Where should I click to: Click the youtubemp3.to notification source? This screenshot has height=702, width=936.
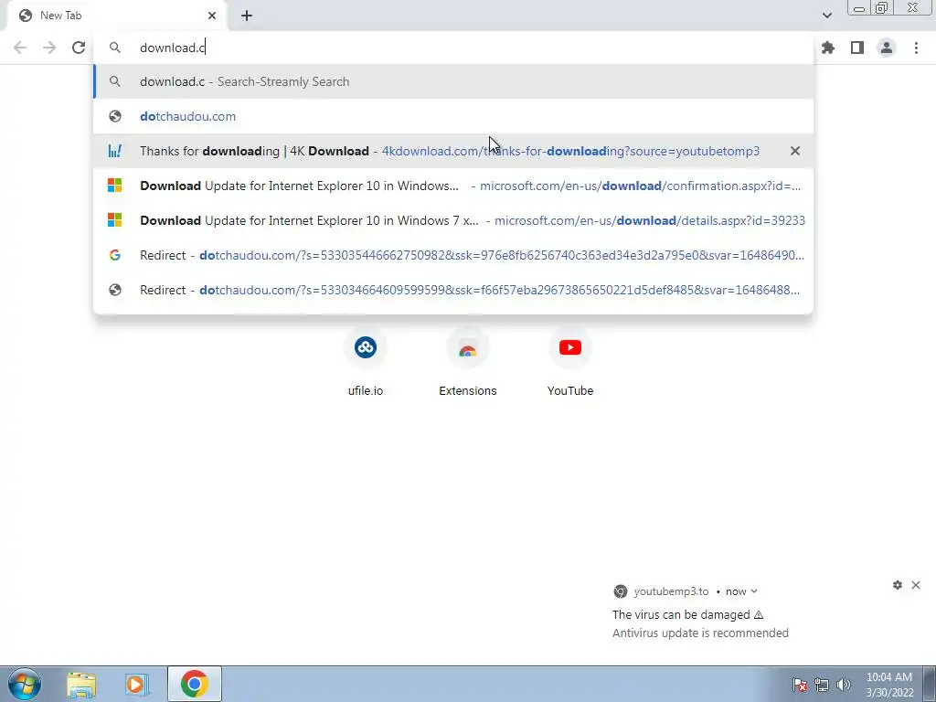[x=671, y=591]
